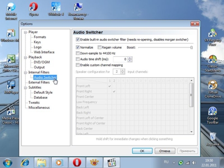224x168 pixels.
Task: Click the Boost slider handle
Action: [191, 47]
